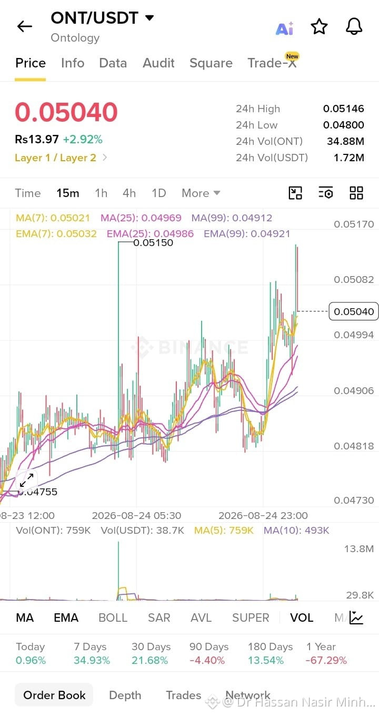The image size is (379, 715).
Task: Click the EMA(7): 0.05032 legend
Action: tap(56, 233)
